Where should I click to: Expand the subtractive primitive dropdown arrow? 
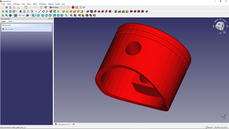click(x=112, y=11)
